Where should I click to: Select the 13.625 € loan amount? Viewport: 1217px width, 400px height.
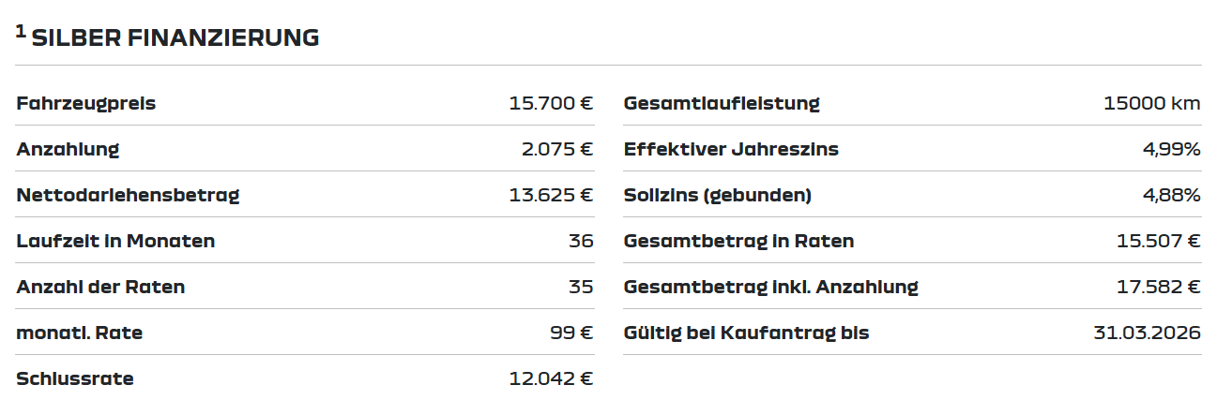551,195
